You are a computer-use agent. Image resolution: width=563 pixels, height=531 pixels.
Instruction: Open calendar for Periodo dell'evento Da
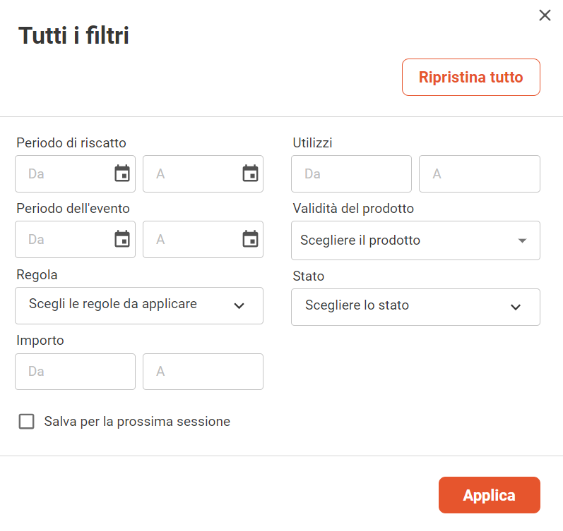click(122, 239)
